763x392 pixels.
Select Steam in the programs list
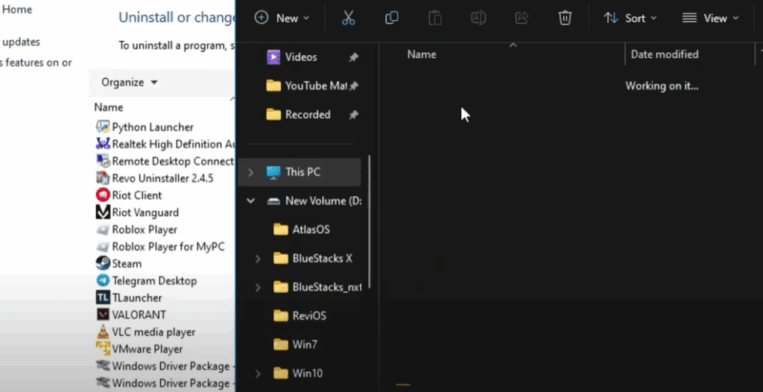click(x=126, y=264)
